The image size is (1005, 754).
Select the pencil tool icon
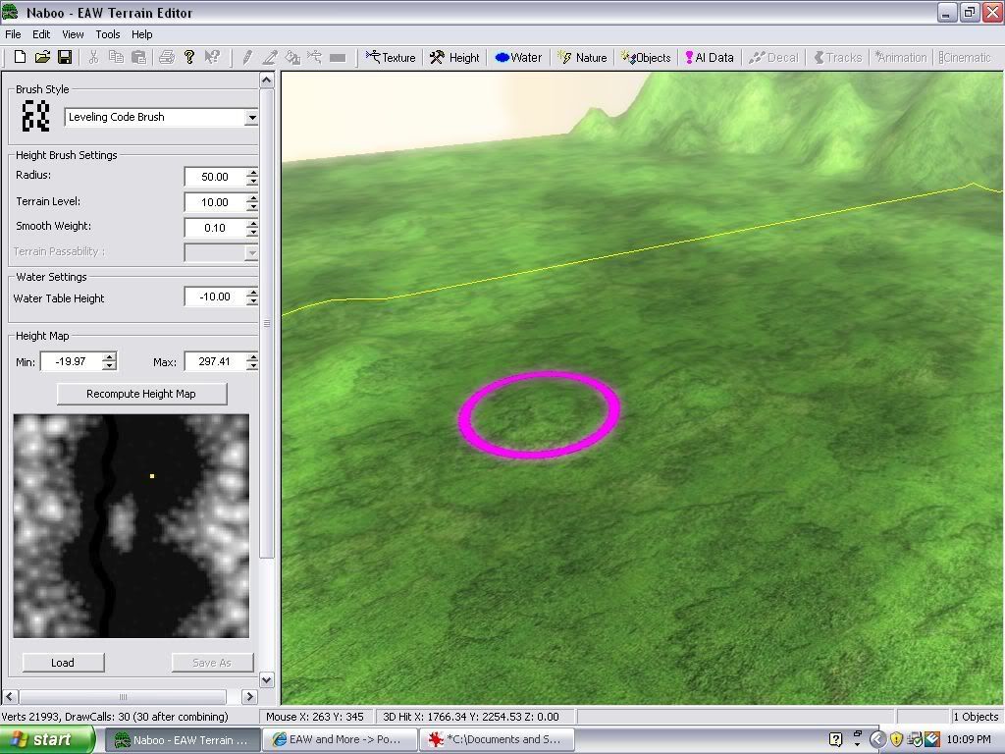coord(246,58)
